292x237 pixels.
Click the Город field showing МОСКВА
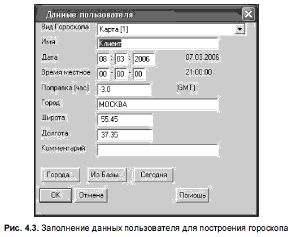[158, 104]
